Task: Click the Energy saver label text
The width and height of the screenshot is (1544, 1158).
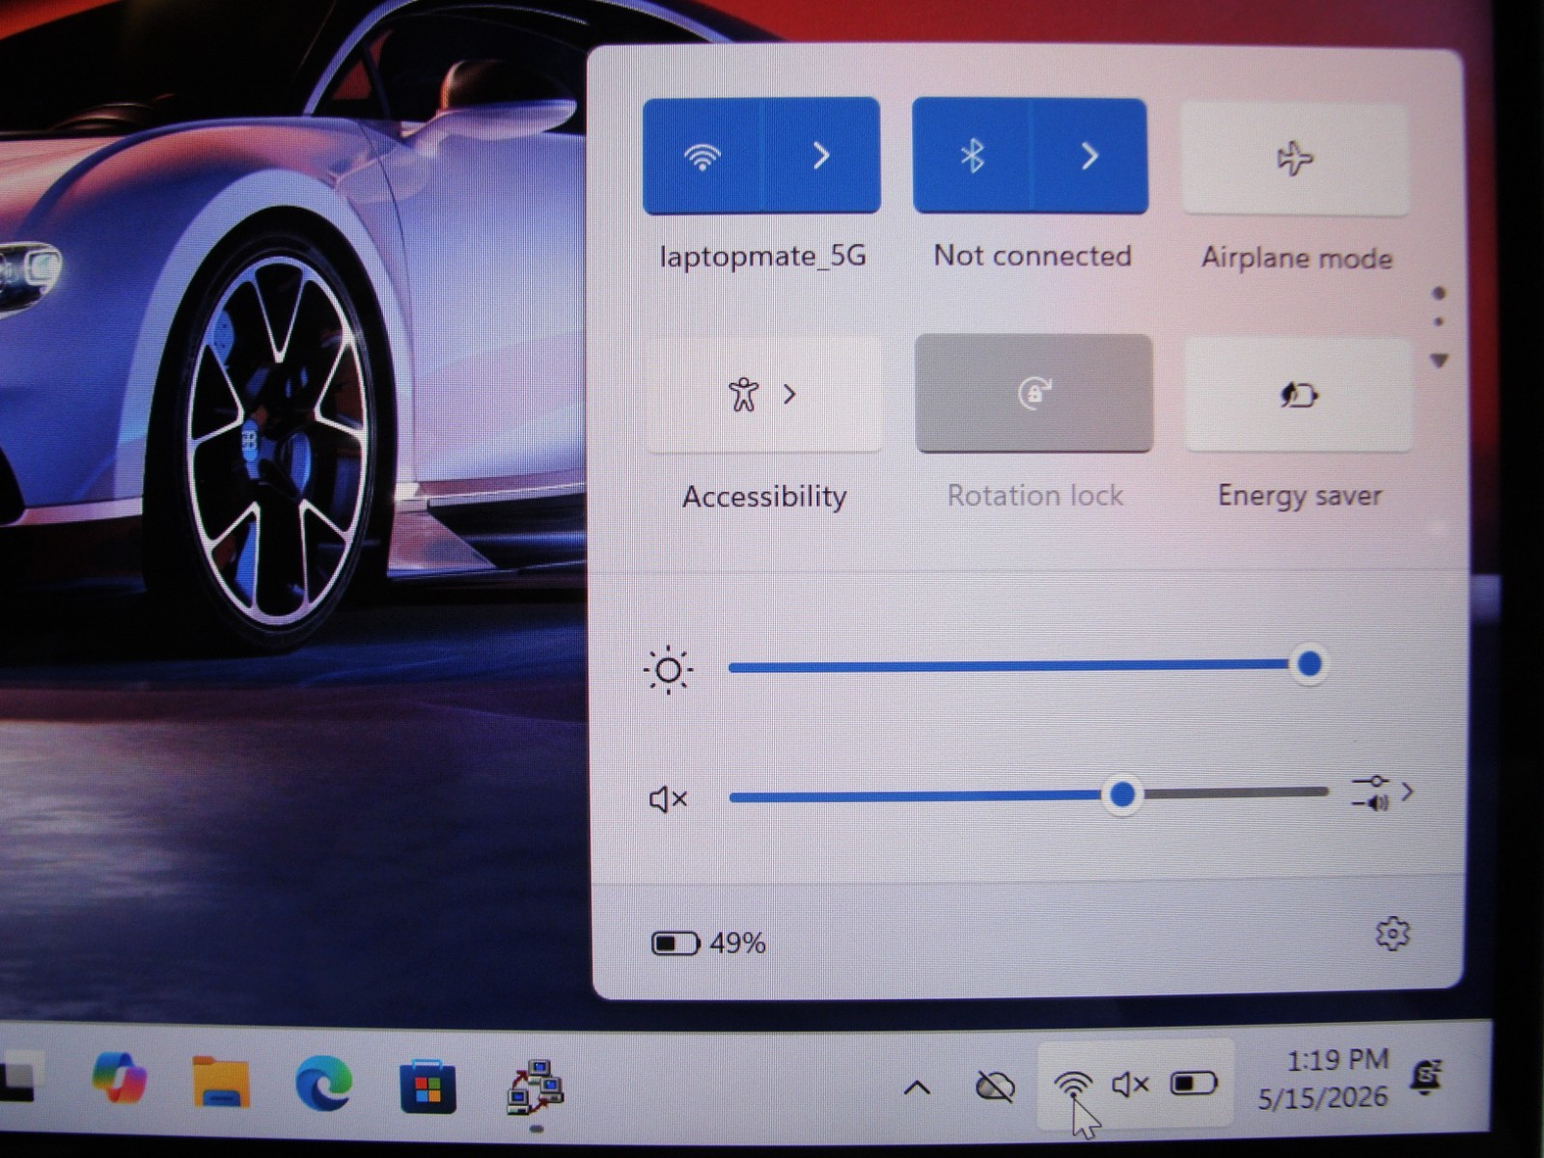Action: tap(1300, 496)
